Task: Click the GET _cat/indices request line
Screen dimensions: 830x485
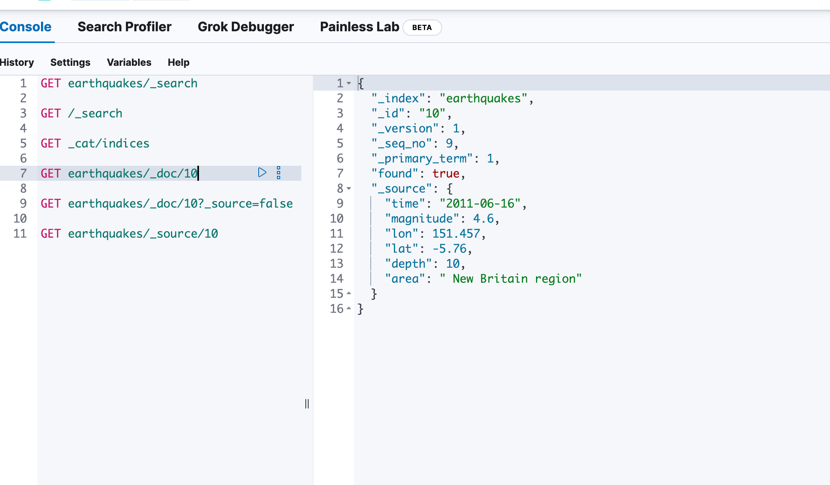Action: click(x=95, y=143)
